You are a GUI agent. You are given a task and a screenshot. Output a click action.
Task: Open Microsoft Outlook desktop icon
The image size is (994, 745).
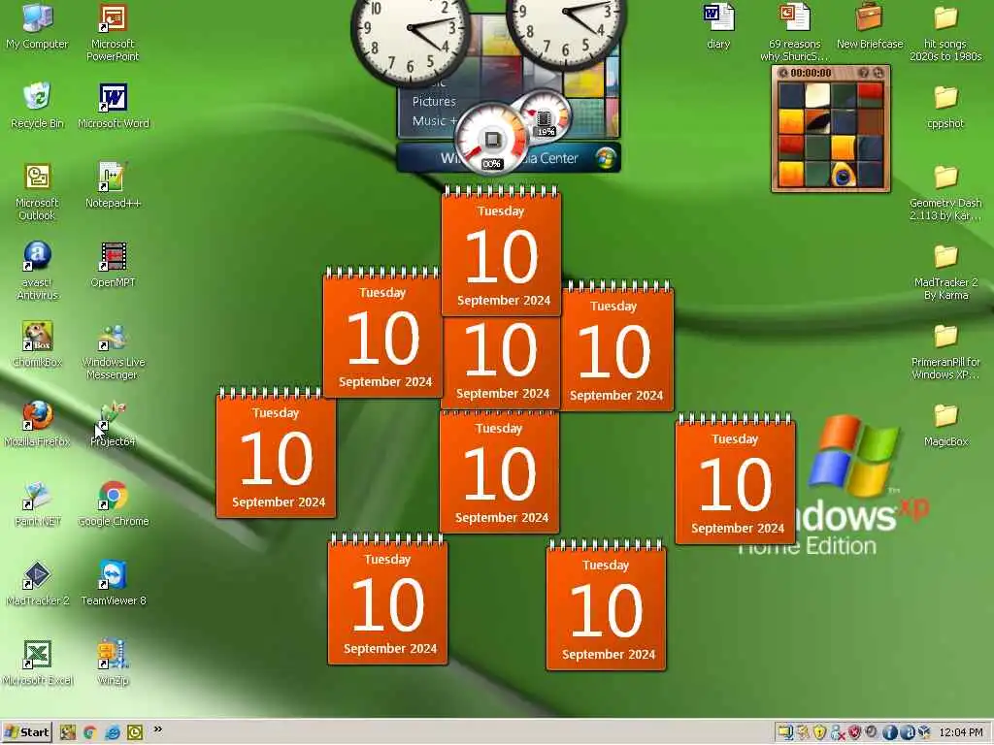click(x=37, y=191)
